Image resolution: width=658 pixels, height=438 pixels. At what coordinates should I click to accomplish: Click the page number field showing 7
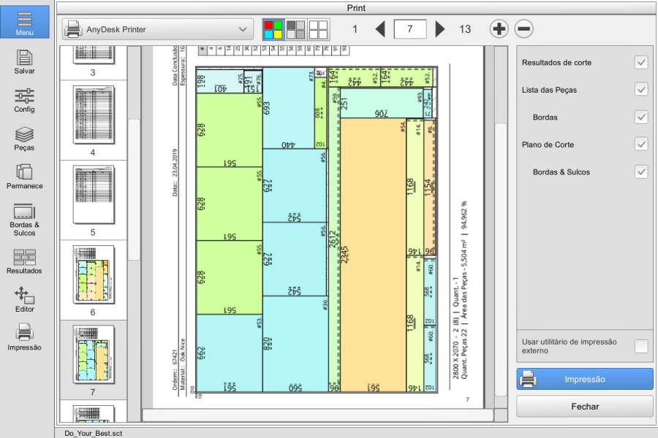point(410,29)
